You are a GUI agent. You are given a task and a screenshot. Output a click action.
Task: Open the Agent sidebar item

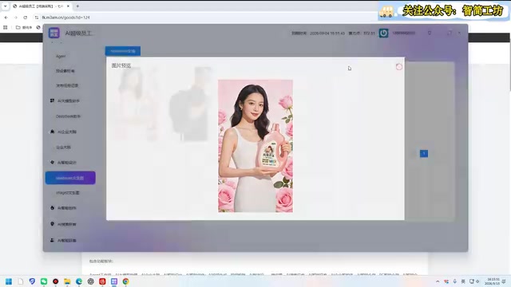coord(61,57)
